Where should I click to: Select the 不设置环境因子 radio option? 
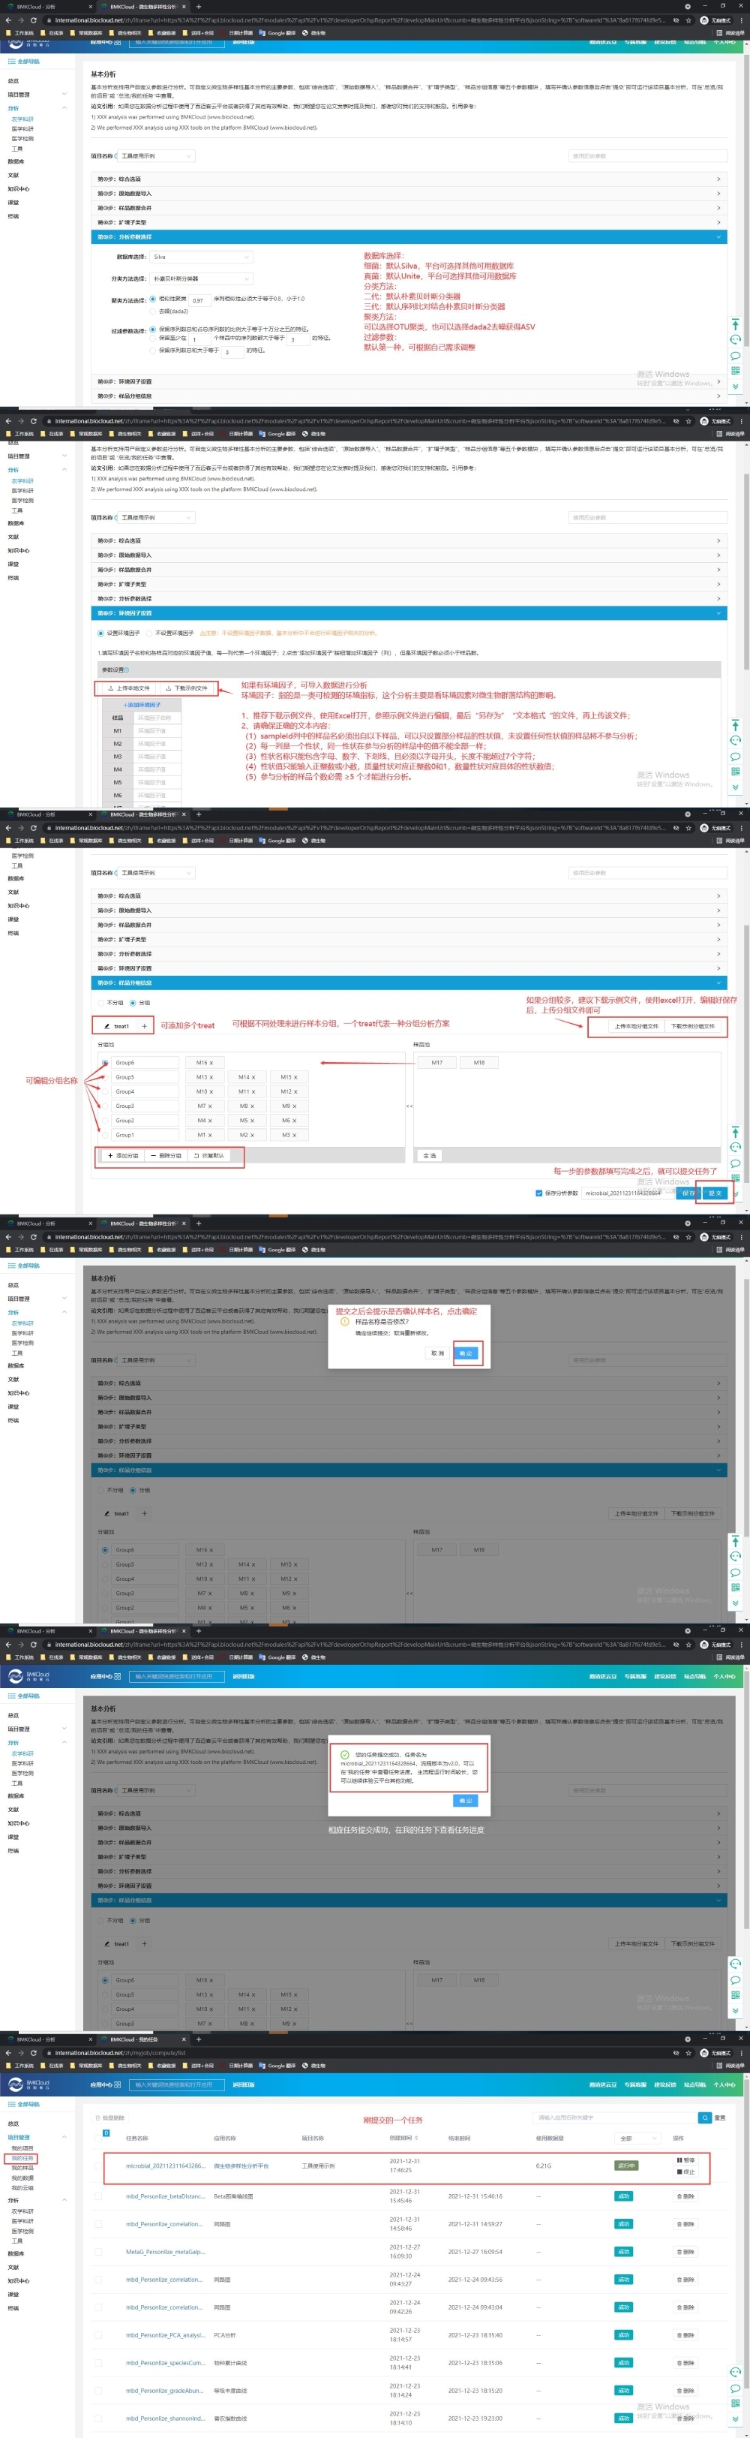pos(149,634)
